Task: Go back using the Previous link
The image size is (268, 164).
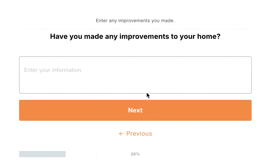Action: 135,134
